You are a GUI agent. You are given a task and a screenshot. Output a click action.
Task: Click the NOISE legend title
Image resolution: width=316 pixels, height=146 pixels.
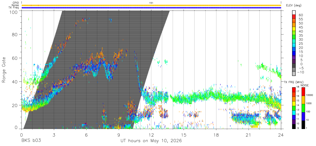[305, 85]
